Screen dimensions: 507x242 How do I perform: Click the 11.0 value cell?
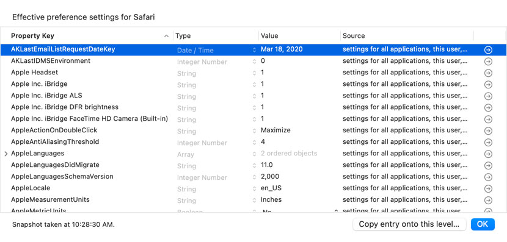pyautogui.click(x=267, y=165)
